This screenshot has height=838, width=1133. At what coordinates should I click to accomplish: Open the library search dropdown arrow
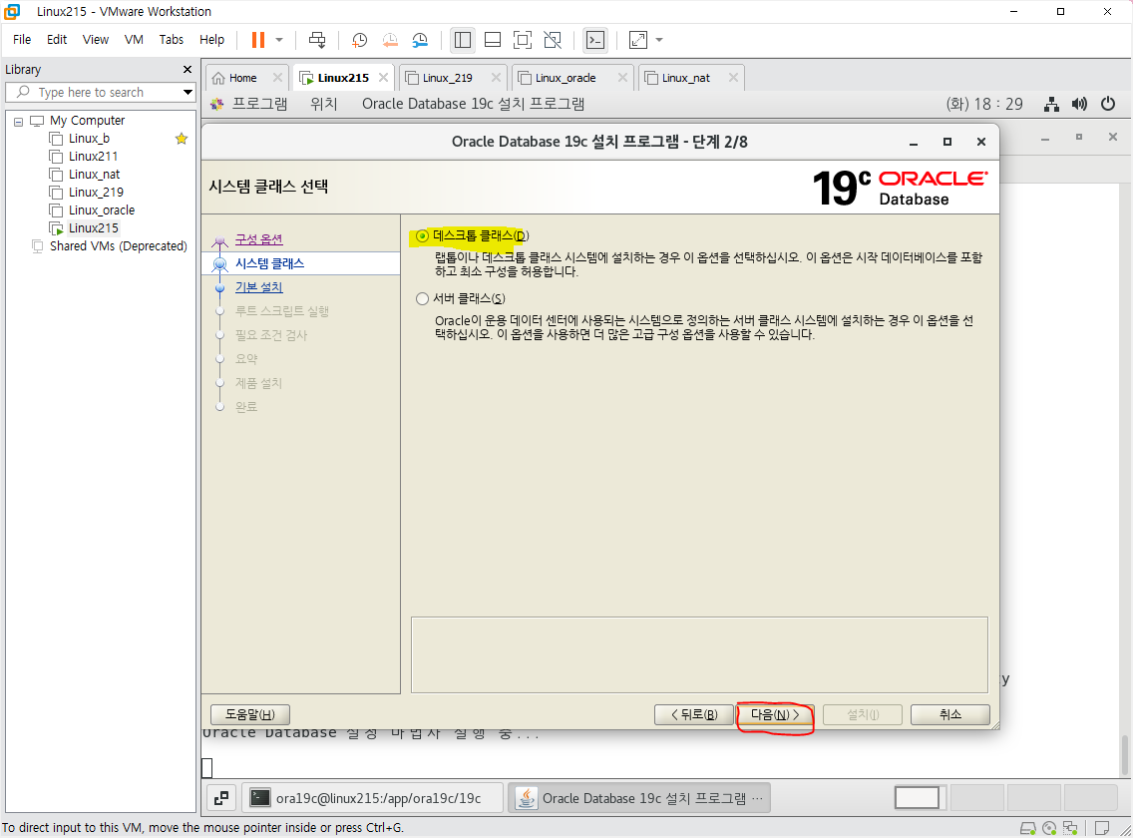188,93
